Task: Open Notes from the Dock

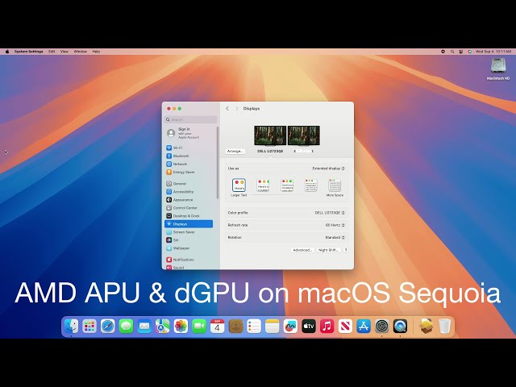Action: (x=273, y=326)
